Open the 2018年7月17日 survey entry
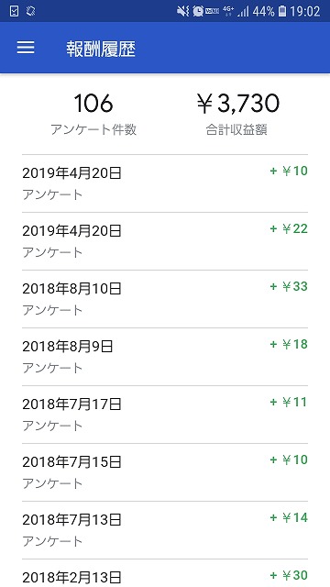 tap(165, 415)
